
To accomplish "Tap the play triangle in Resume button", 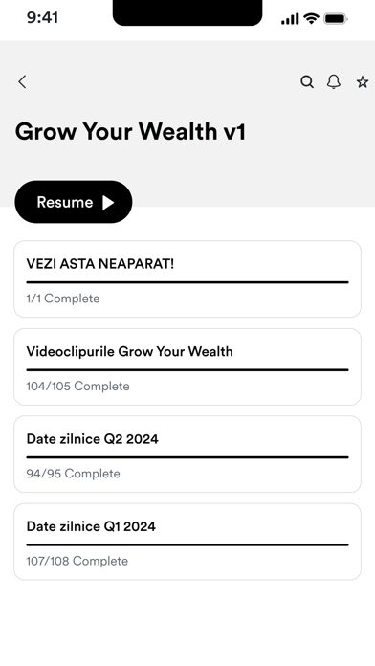I will pos(108,202).
